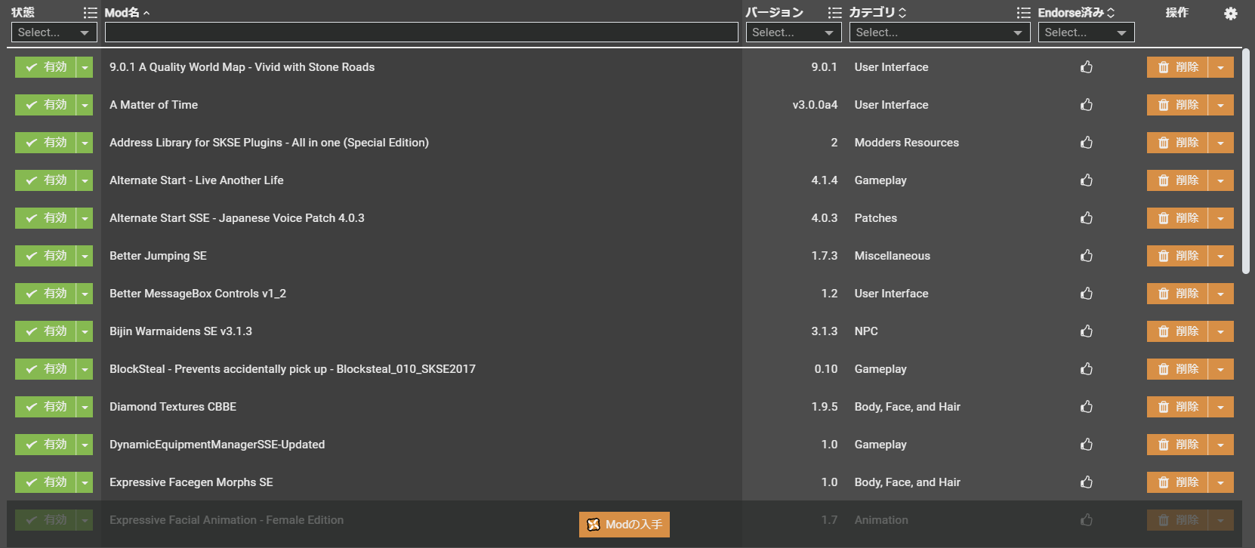Click thumbs-up for Address Library for SKSE Plugins
Viewport: 1255px width, 548px height.
tap(1087, 143)
